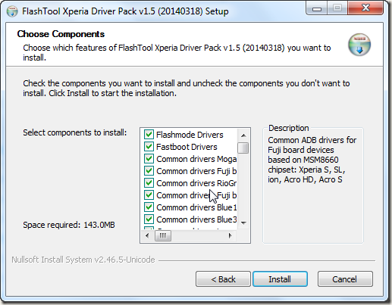
Task: Abort setup with the Cancel button
Action: [345, 279]
